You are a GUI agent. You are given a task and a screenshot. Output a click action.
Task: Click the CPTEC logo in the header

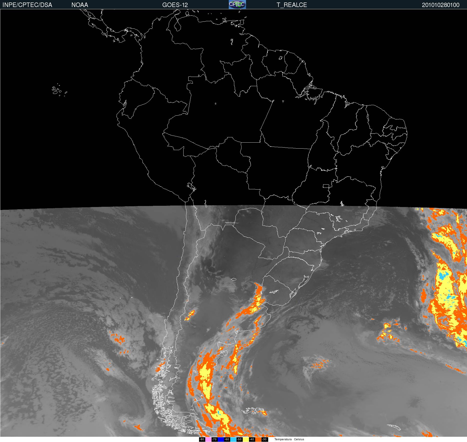coord(237,4)
